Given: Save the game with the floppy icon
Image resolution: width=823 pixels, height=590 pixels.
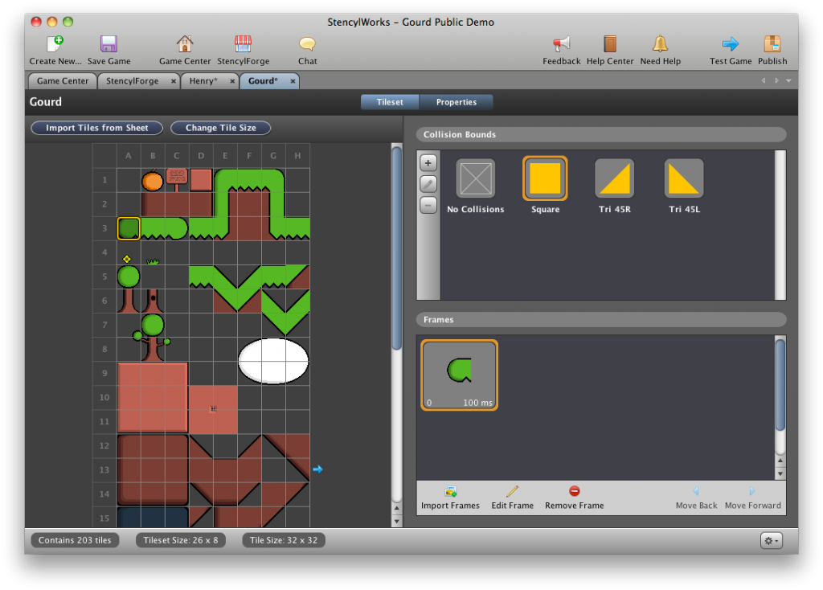Looking at the screenshot, I should [x=109, y=43].
